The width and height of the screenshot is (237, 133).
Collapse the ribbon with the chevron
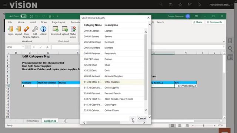[x=224, y=41]
